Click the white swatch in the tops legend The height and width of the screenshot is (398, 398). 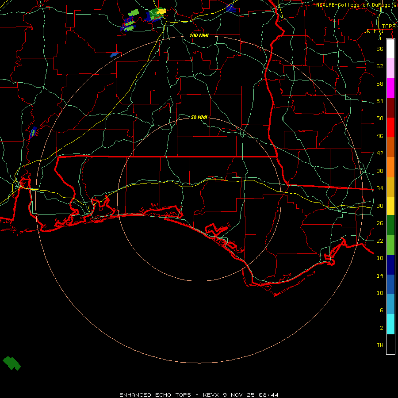click(x=390, y=49)
